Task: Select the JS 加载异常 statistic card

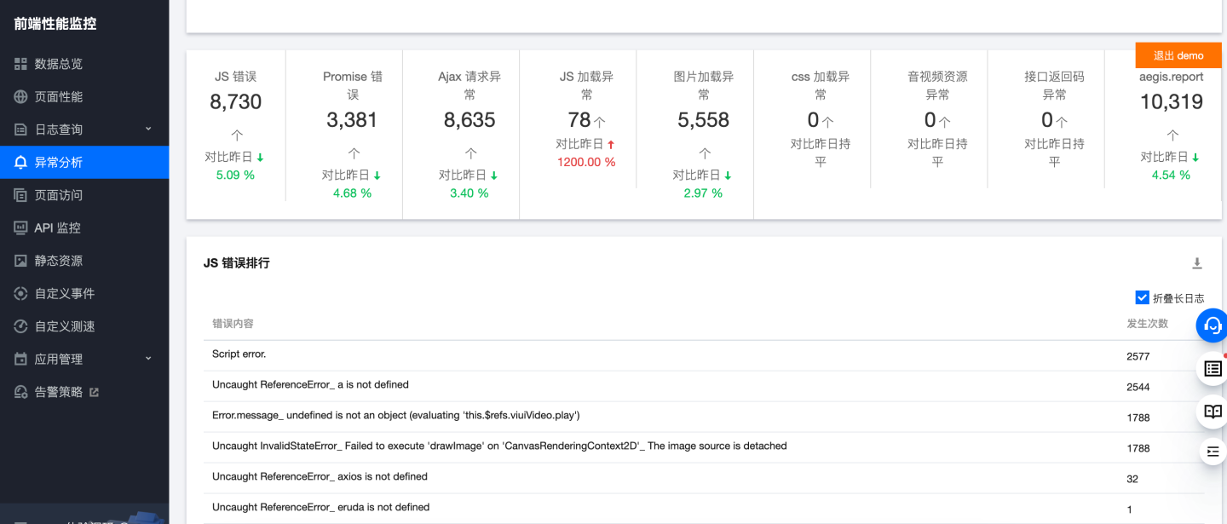Action: click(586, 119)
